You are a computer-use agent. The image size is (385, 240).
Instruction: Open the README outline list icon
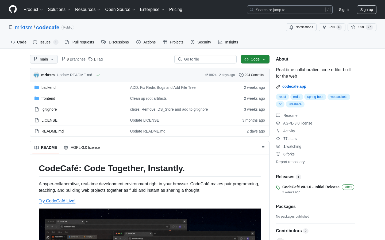pos(263,148)
